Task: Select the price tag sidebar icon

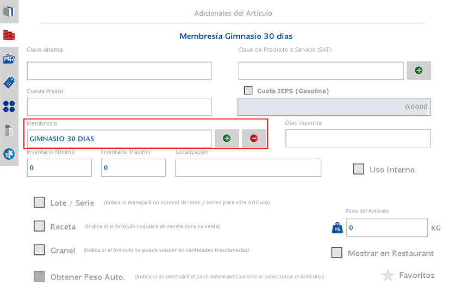Action: point(9,83)
